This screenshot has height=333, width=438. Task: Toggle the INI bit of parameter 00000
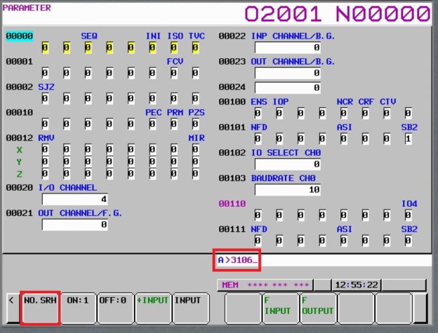tap(152, 48)
